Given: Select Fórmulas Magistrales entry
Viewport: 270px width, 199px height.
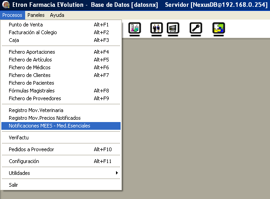Looking at the screenshot, I should (61, 91).
